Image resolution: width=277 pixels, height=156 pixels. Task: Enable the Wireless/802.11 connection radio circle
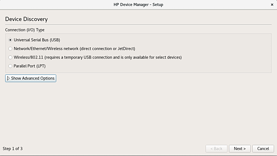pyautogui.click(x=10, y=58)
